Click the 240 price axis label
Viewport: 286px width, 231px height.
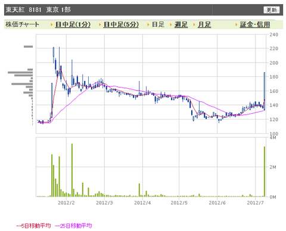[x=273, y=35]
